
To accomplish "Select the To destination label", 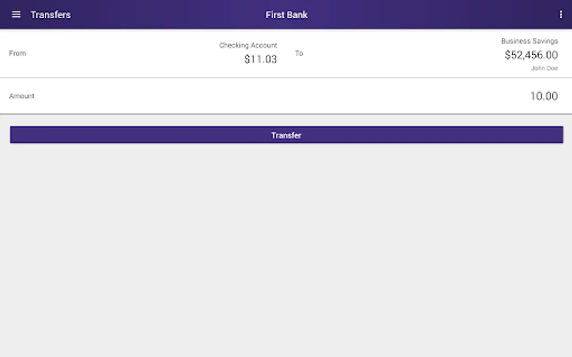I will click(299, 53).
